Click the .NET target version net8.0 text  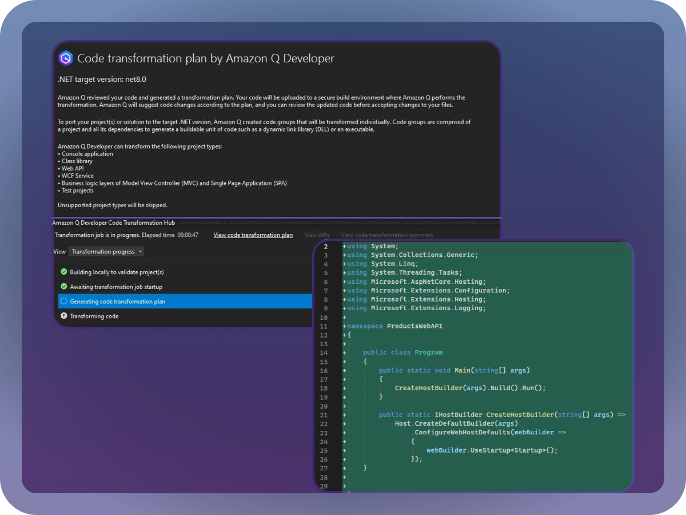pyautogui.click(x=103, y=79)
